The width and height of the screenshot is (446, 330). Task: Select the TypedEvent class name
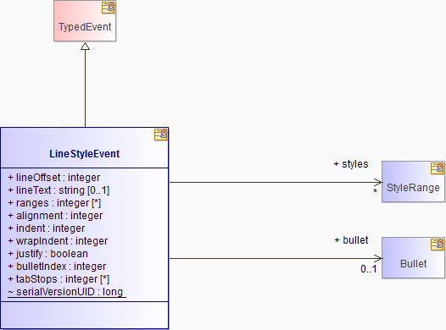[x=85, y=27]
